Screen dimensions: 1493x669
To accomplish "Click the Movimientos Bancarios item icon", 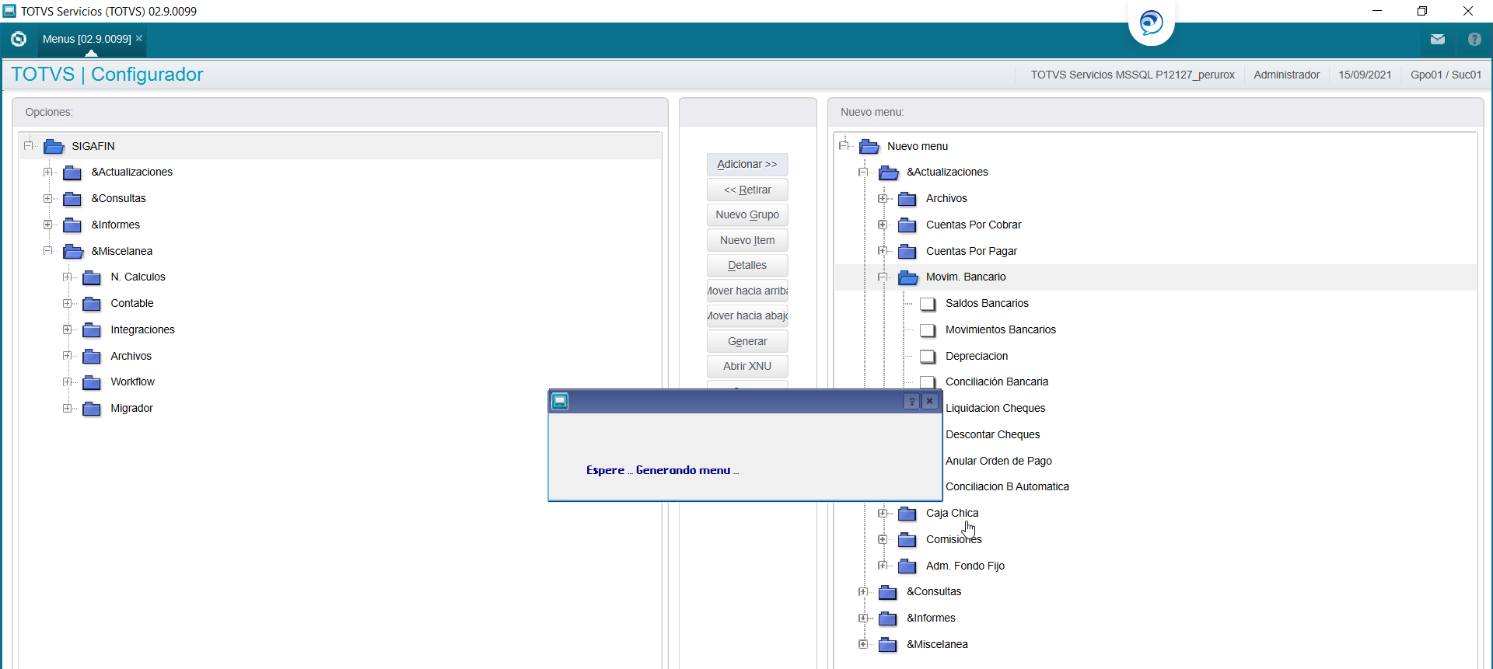I will coord(927,330).
